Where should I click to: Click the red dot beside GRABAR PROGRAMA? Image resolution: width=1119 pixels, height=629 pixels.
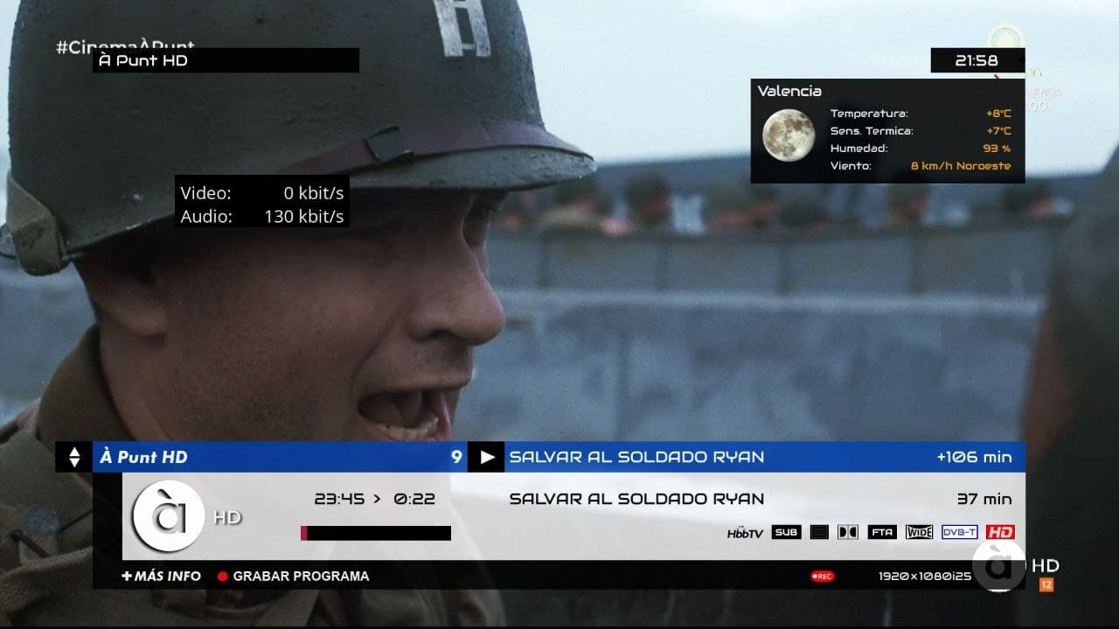point(223,577)
